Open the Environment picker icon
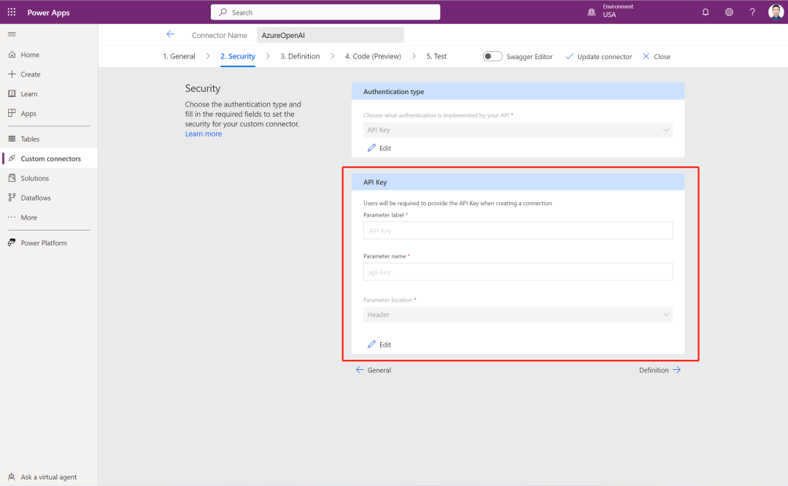Screen dimensions: 788x486 click(592, 12)
